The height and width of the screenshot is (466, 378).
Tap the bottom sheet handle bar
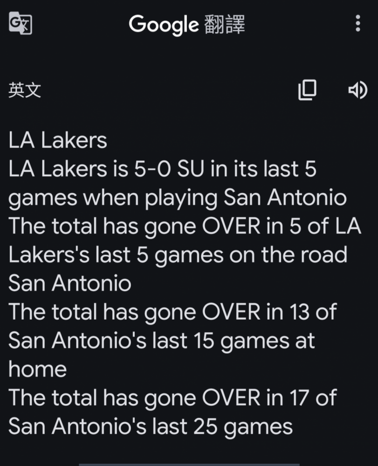click(x=189, y=464)
